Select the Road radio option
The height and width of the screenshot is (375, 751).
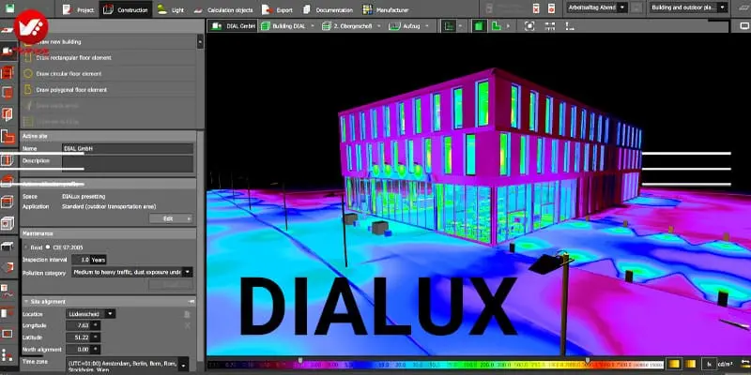tap(26, 247)
